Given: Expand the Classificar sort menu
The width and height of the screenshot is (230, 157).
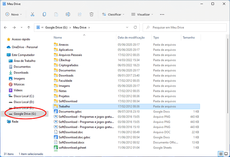Looking at the screenshot, I should click(x=113, y=14).
